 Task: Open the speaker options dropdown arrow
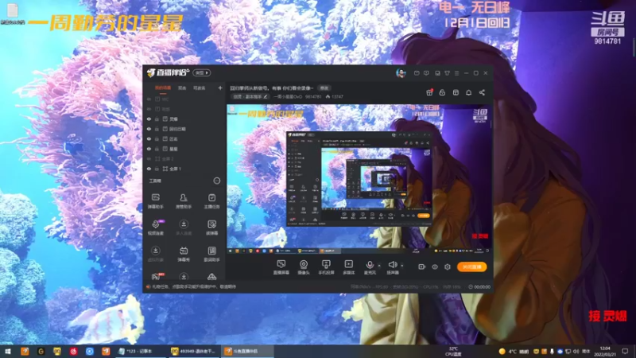(x=402, y=266)
